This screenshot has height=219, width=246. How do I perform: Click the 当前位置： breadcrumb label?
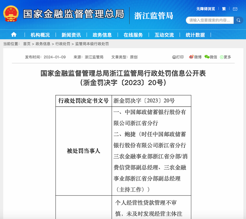click(x=11, y=44)
